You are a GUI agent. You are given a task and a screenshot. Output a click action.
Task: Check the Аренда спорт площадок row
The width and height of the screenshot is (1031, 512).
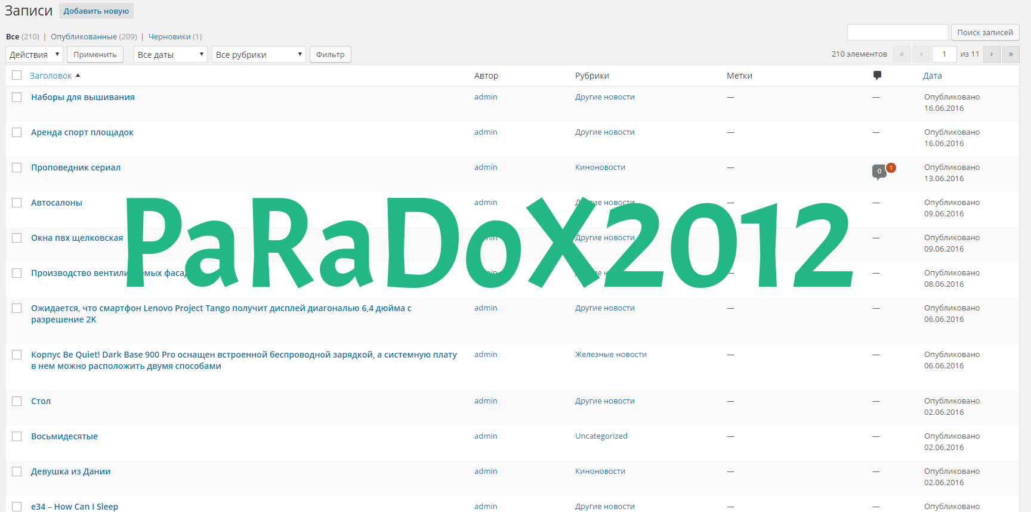(x=17, y=132)
